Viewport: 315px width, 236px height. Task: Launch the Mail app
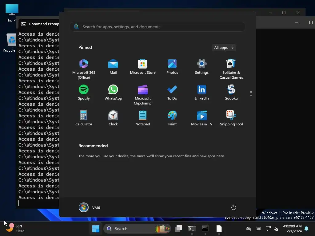113,67
